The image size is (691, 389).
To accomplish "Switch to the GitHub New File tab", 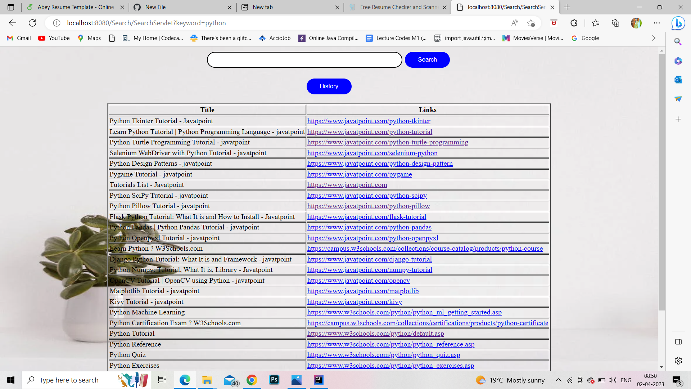I will (182, 7).
